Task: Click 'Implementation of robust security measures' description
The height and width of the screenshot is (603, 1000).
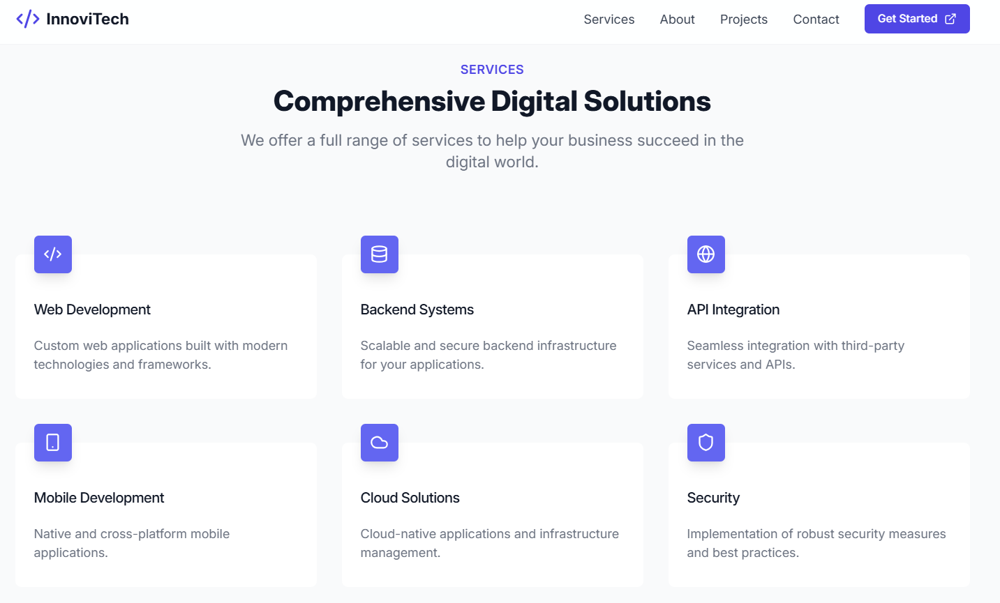Action: click(x=816, y=543)
